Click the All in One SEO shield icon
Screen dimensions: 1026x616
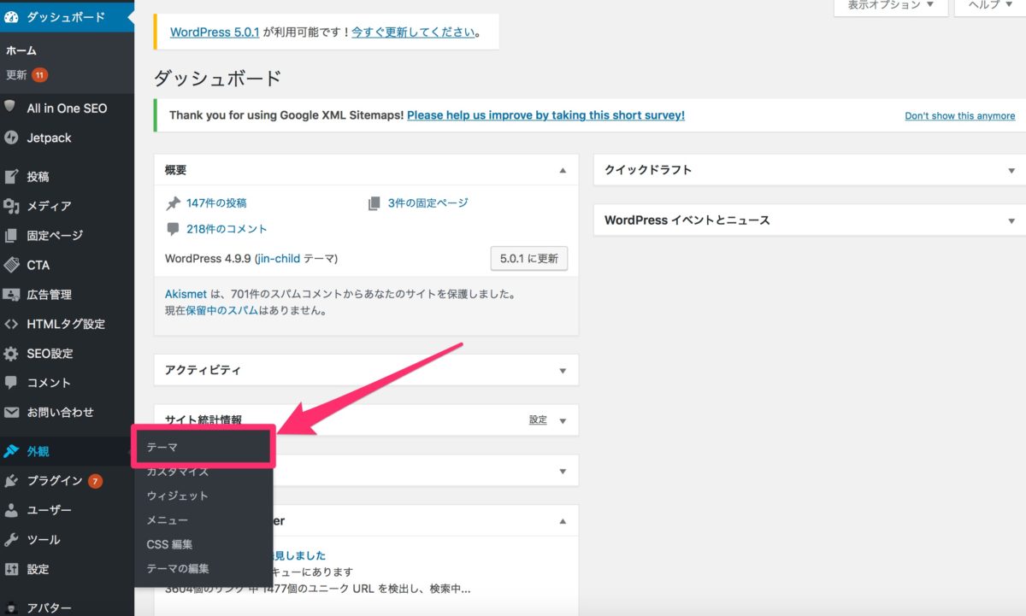click(11, 108)
